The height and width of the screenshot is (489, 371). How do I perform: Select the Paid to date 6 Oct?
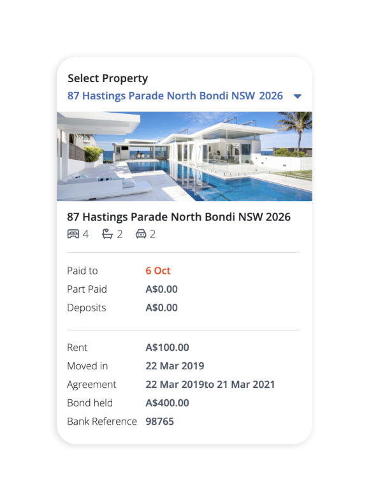pyautogui.click(x=158, y=271)
